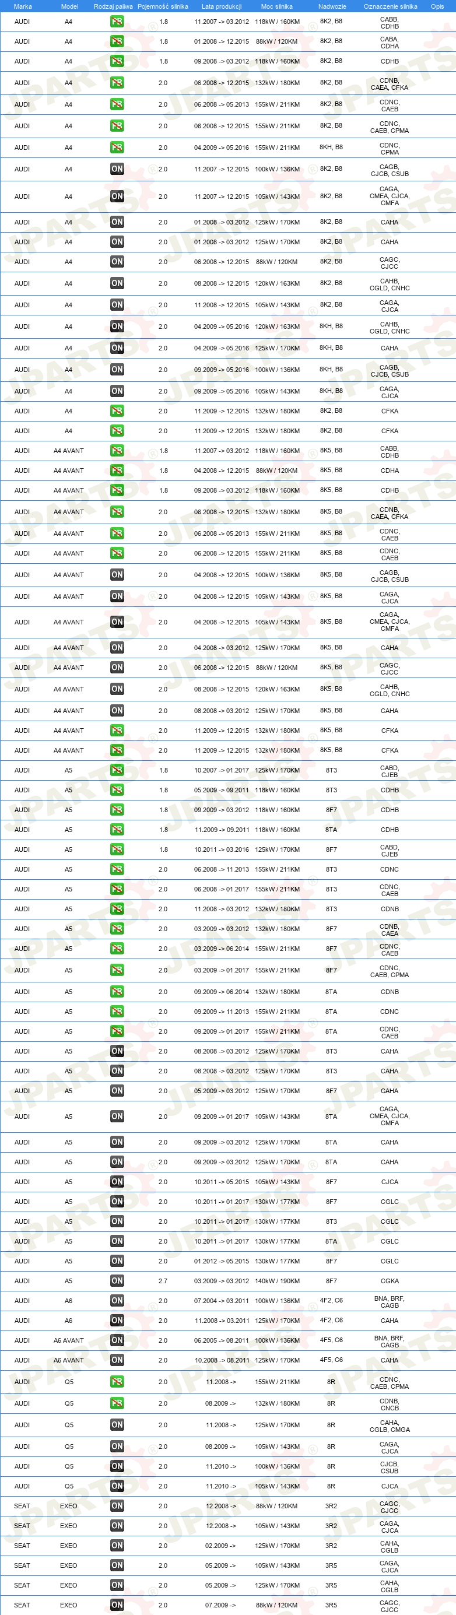Select production years 01.2012 -> 05.2015
Image resolution: width=456 pixels, height=1615 pixels.
click(222, 1261)
